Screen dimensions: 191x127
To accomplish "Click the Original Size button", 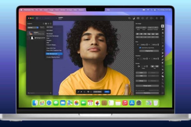I will (x=149, y=51).
